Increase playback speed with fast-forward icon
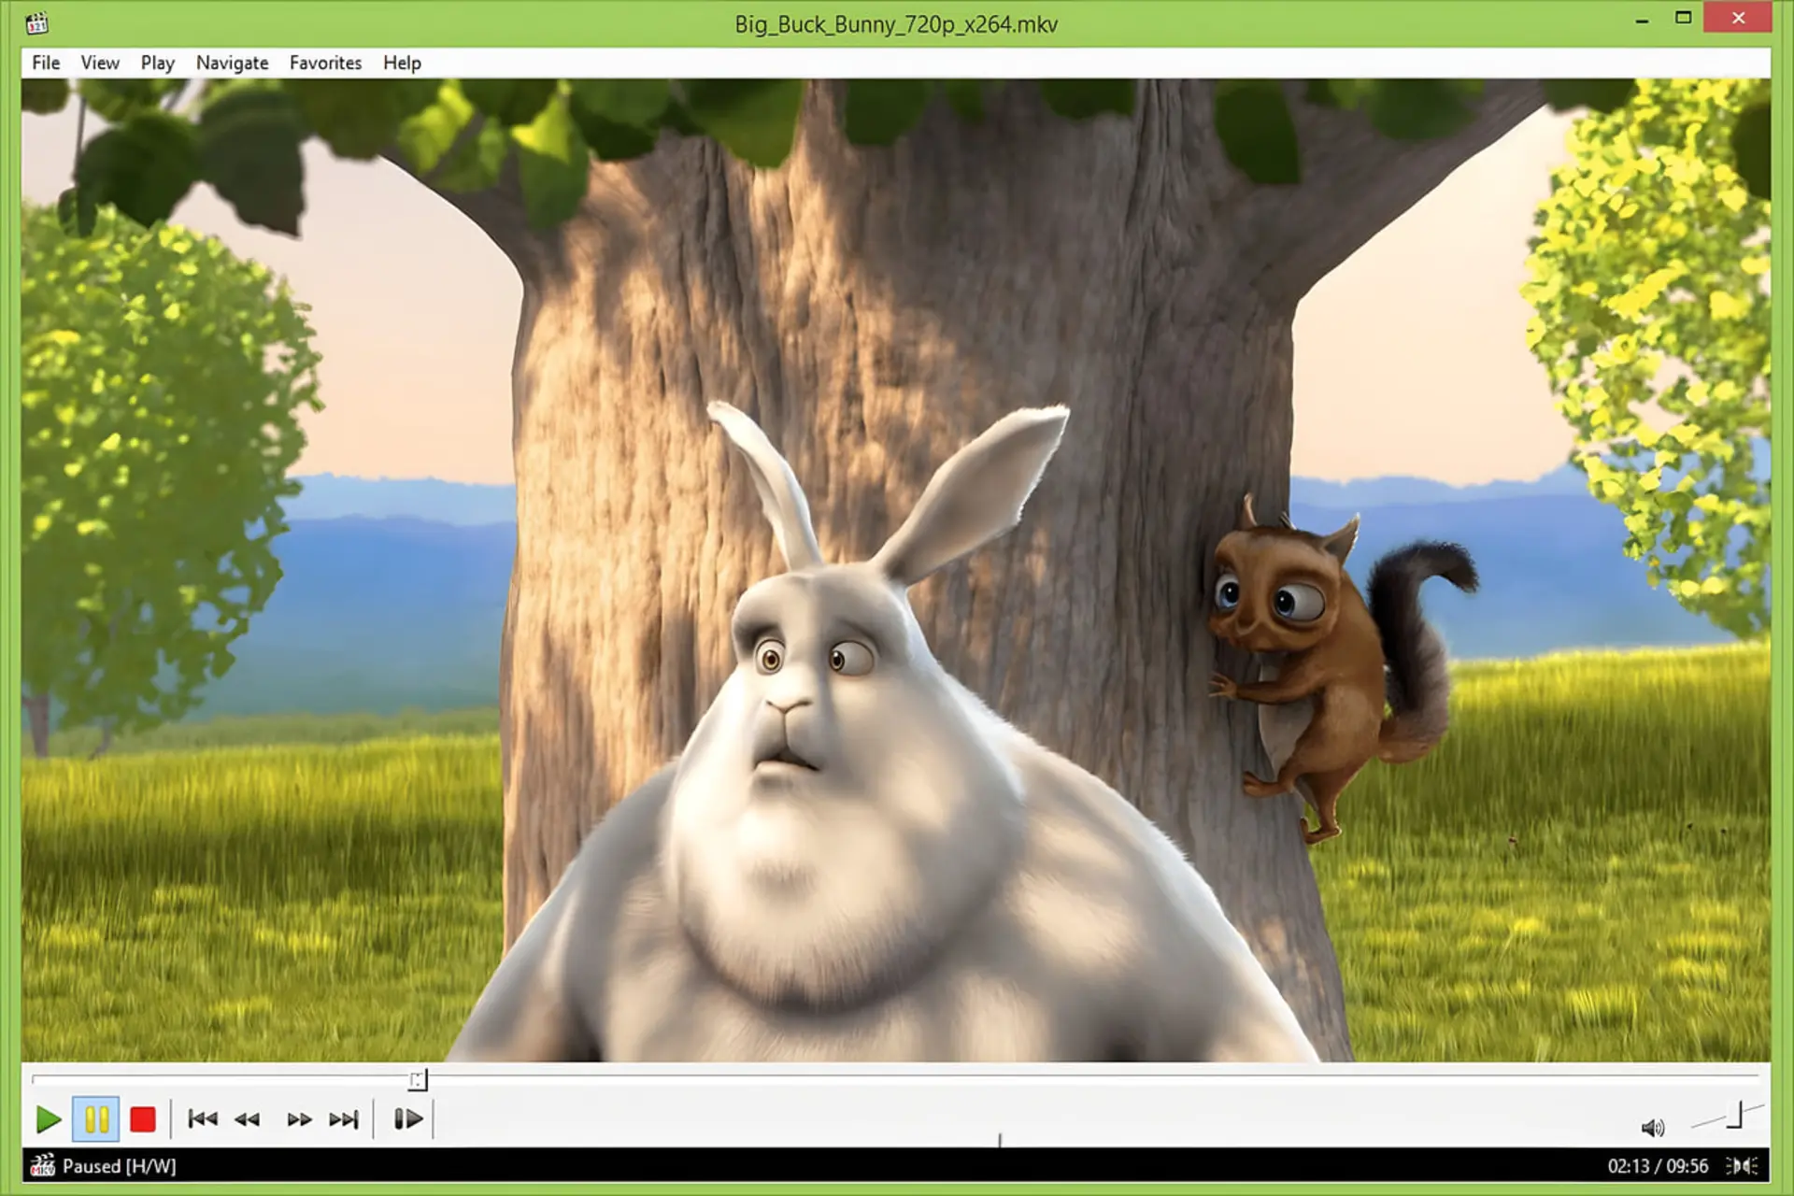Image resolution: width=1794 pixels, height=1196 pixels. click(x=299, y=1118)
